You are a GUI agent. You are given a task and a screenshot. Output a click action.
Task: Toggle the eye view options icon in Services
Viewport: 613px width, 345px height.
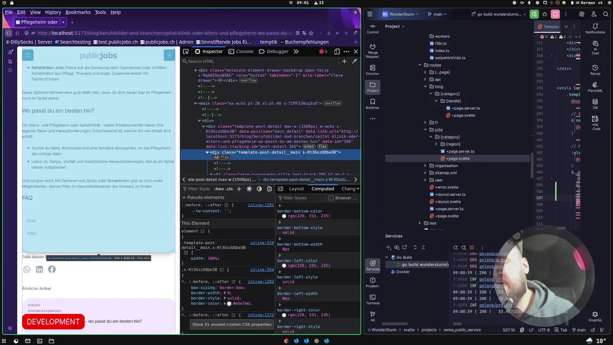click(x=396, y=247)
